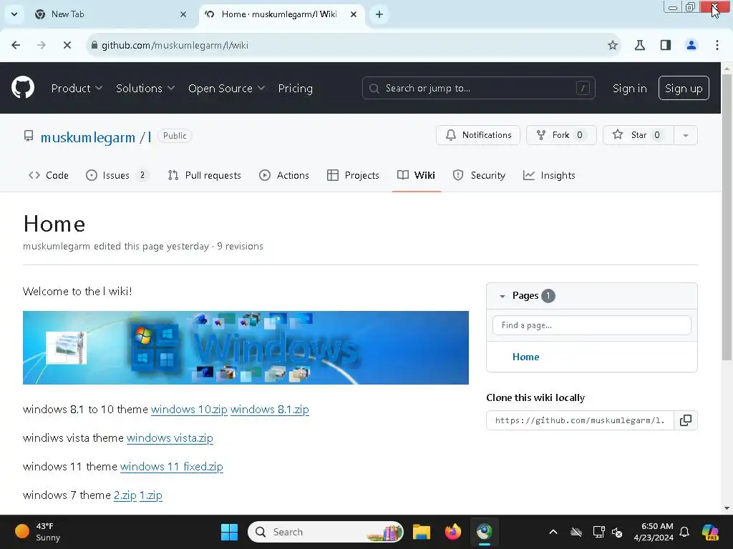The image size is (733, 549).
Task: Star the repository
Action: pos(639,135)
